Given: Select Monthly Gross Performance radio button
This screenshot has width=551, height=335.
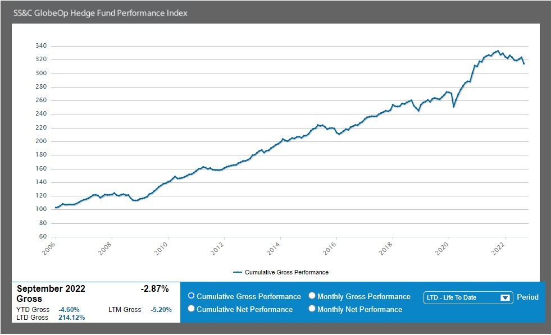Looking at the screenshot, I should click(312, 296).
